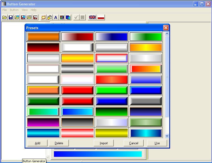The width and height of the screenshot is (212, 163).
Task: Select the green-to-cyan gradient preset
Action: tap(43, 112)
